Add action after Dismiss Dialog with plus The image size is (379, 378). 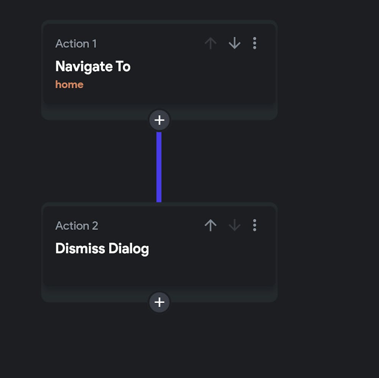(x=160, y=302)
